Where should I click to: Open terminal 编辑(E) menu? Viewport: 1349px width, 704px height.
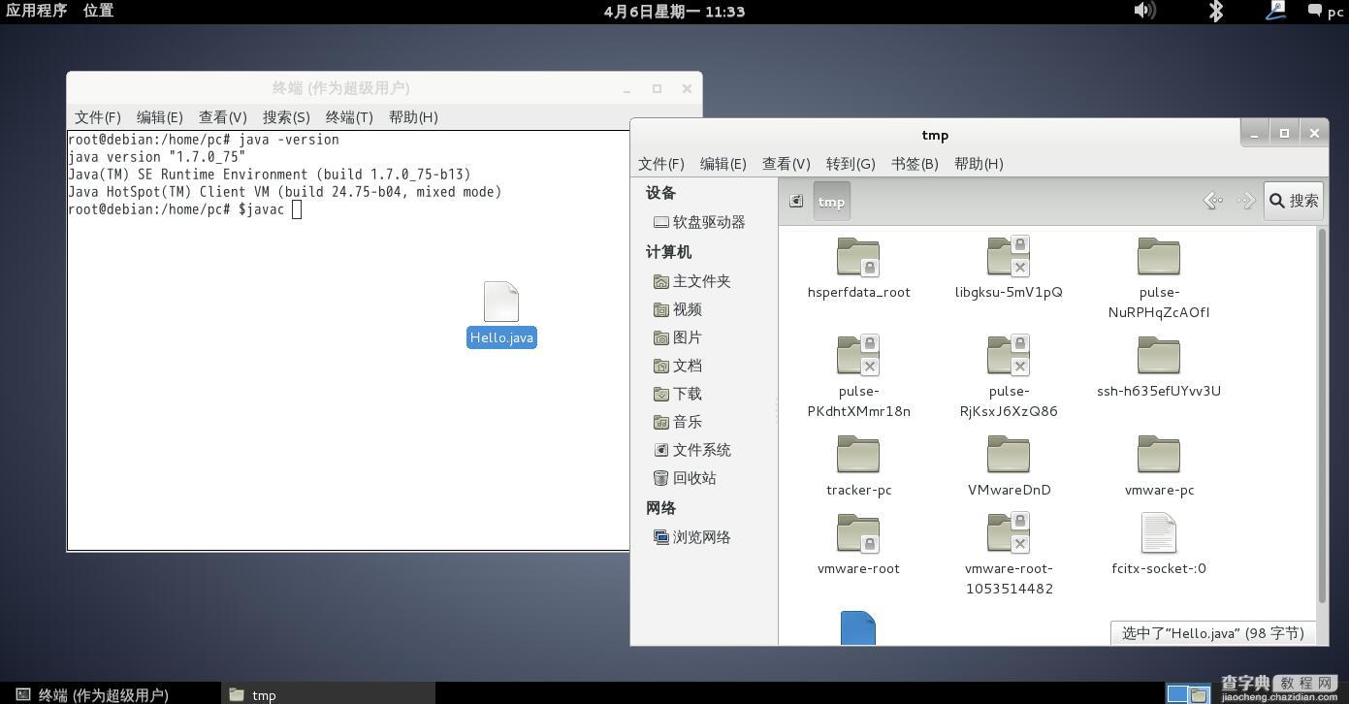click(x=160, y=116)
